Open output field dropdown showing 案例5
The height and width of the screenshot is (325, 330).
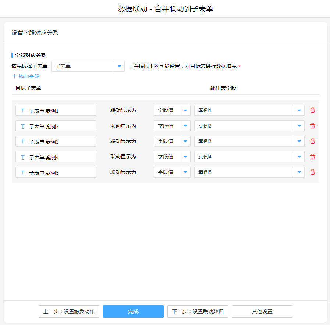pyautogui.click(x=299, y=172)
